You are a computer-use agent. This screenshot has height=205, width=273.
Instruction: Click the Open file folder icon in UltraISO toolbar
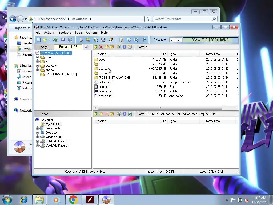coord(45,40)
